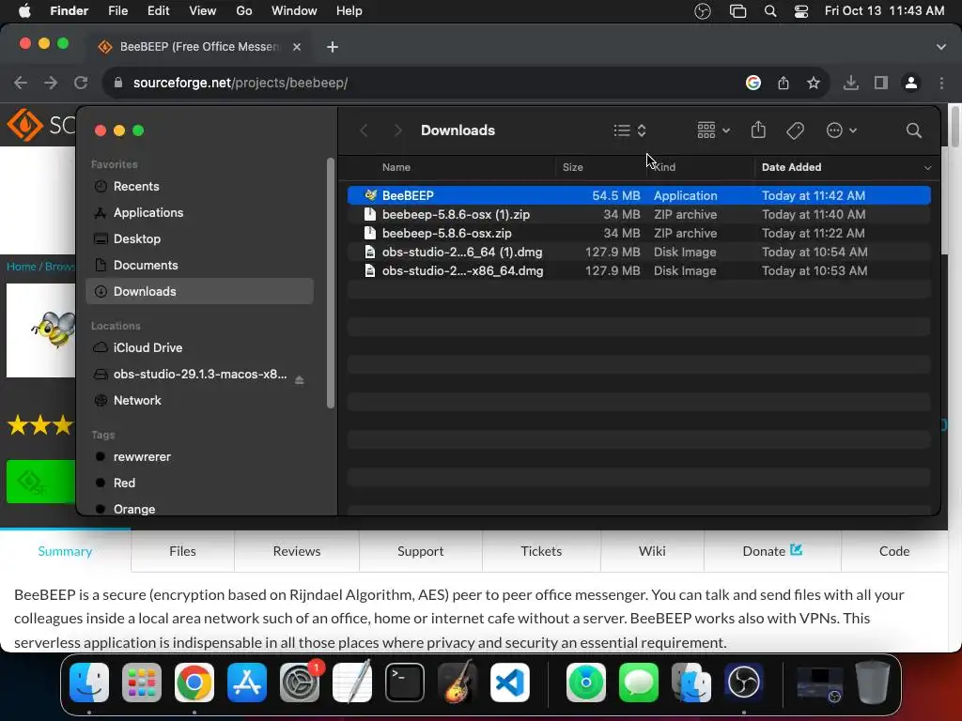Open the File menu

pyautogui.click(x=117, y=11)
